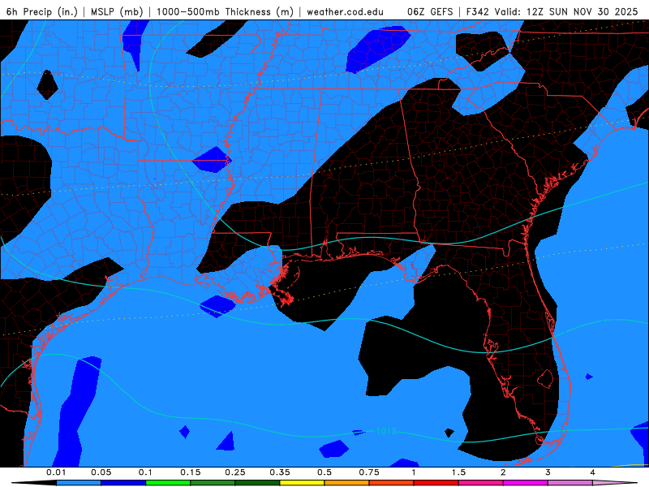Click the 0.75 legend value

click(x=369, y=472)
